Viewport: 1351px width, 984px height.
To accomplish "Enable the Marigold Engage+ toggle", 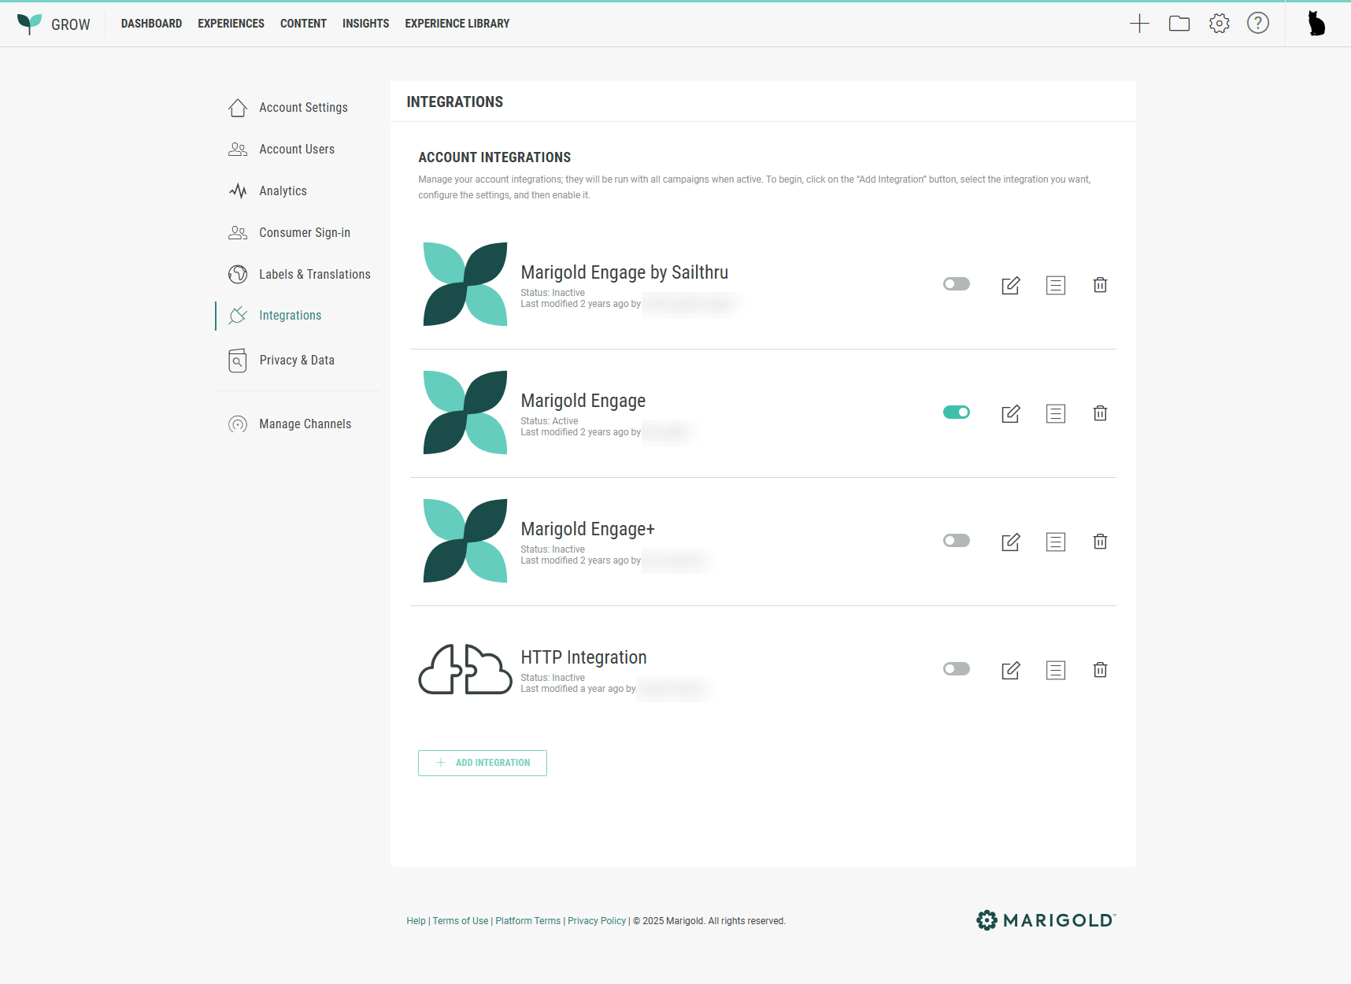I will (x=956, y=541).
